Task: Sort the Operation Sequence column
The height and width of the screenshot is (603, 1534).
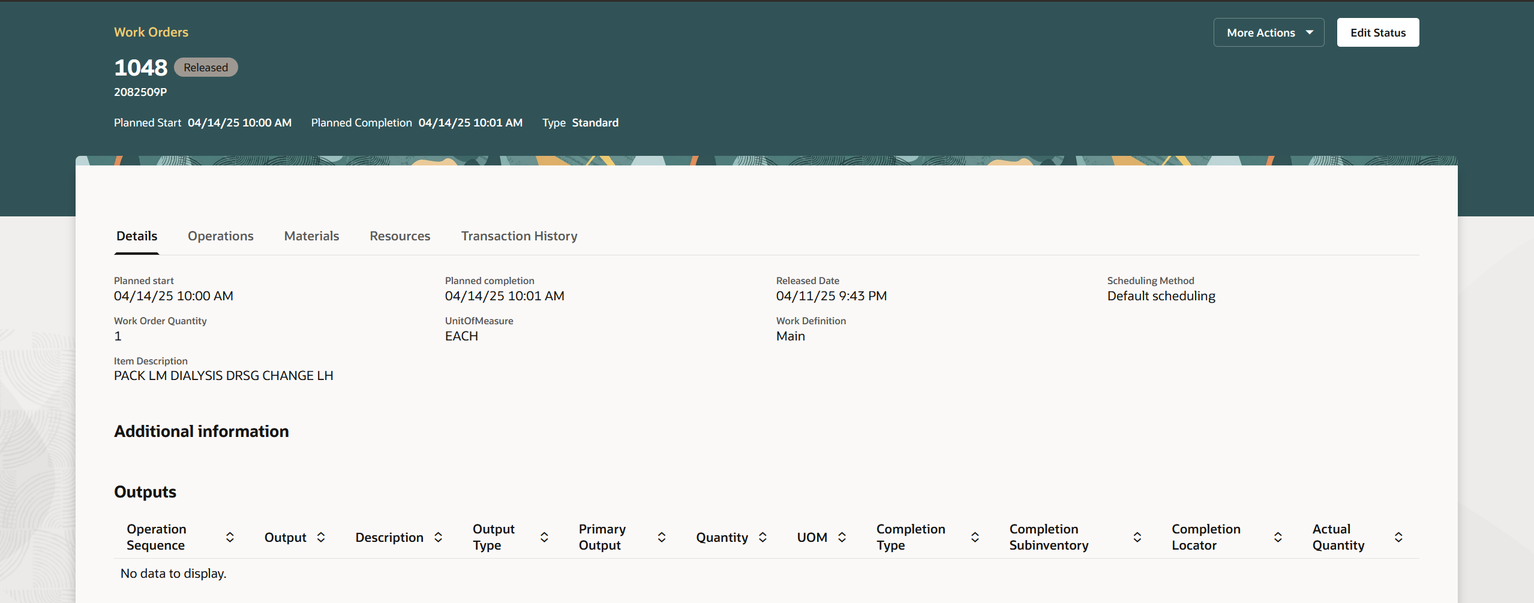Action: 229,536
